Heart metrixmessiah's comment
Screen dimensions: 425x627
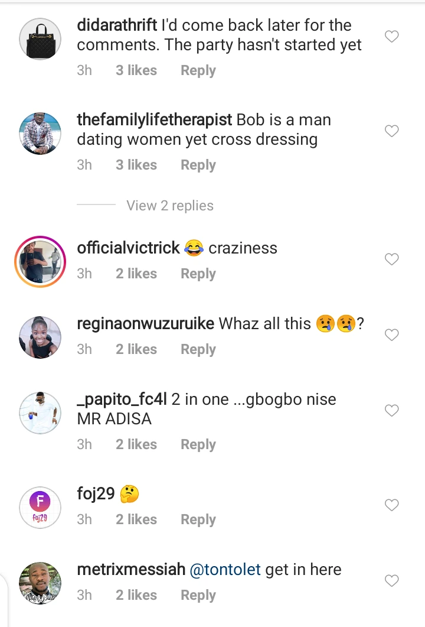(392, 581)
